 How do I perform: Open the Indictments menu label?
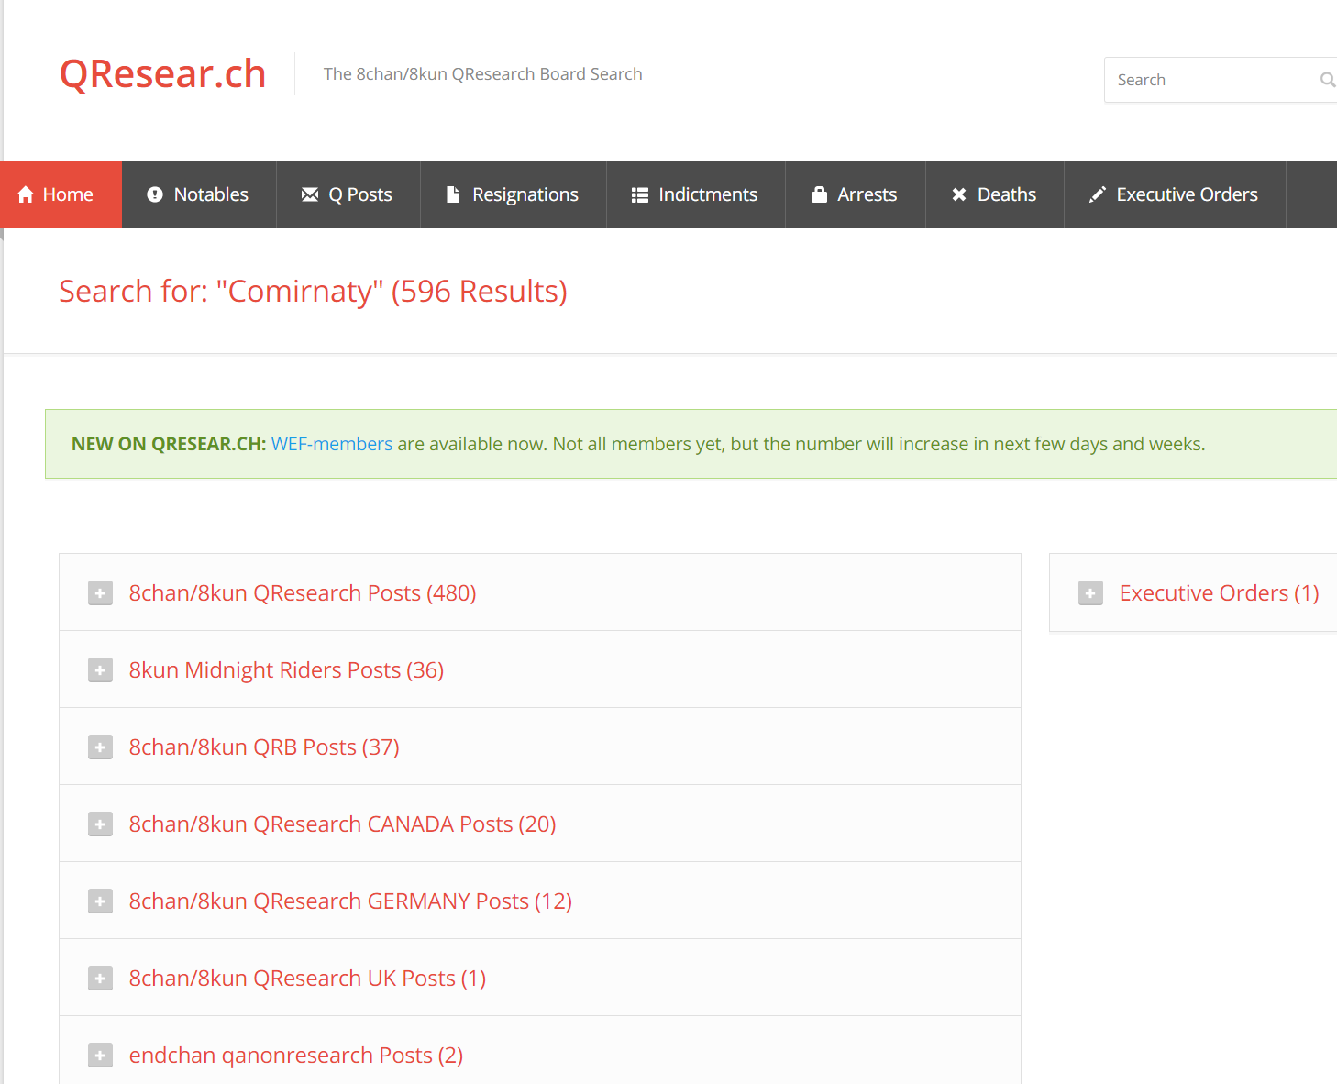tap(708, 194)
